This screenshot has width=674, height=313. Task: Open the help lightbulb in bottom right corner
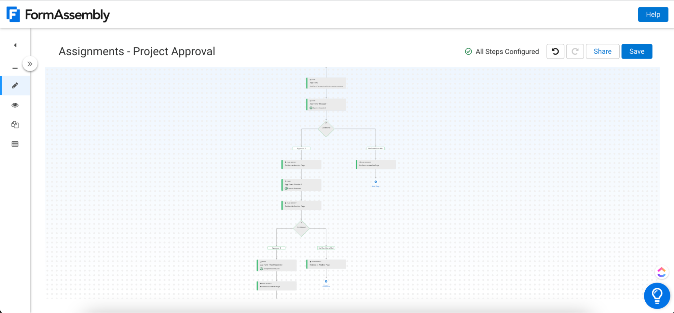(656, 296)
